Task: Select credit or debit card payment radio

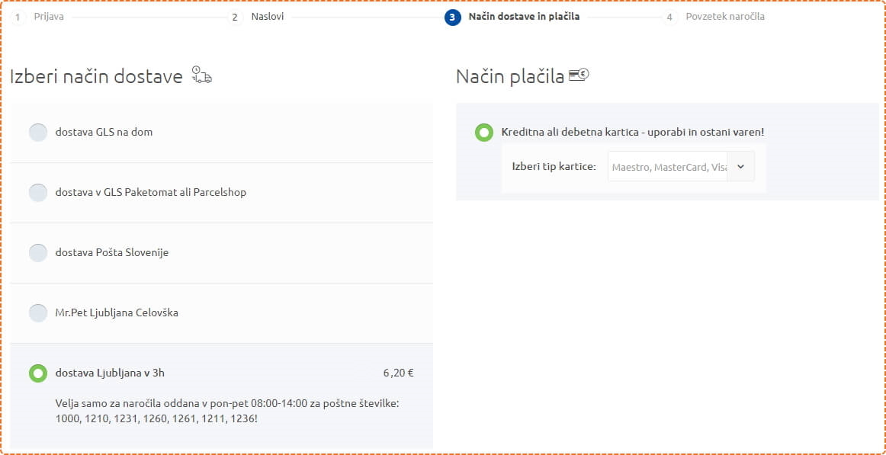Action: coord(483,133)
